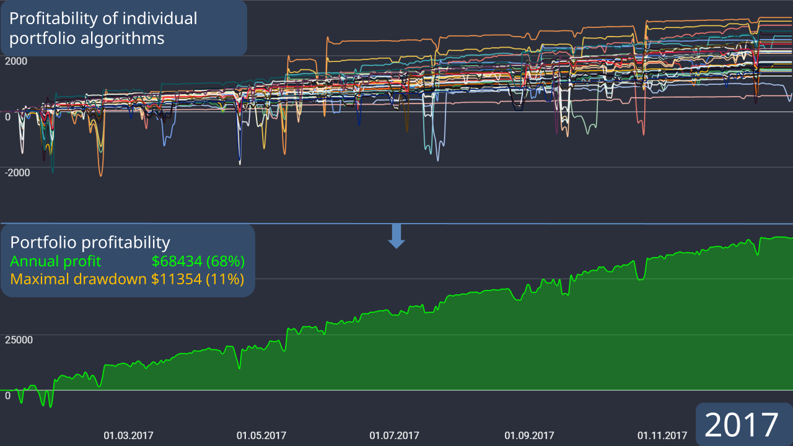Click the '01.09.2017' date axis label
Viewport: 793px width, 446px height.
tap(530, 435)
